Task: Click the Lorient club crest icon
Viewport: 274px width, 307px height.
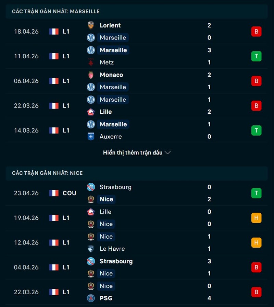Action: point(90,25)
